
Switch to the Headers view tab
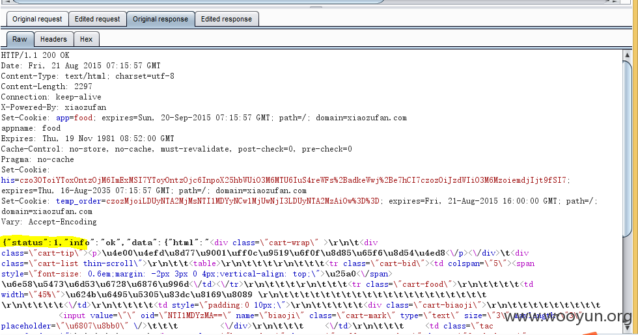coord(53,39)
